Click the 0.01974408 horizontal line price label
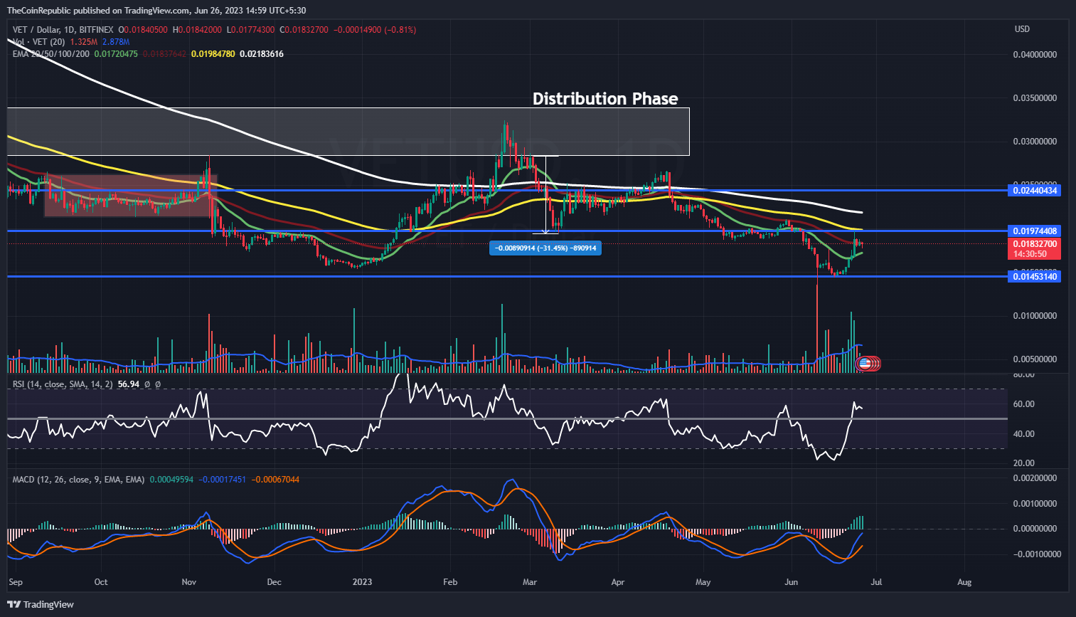Image resolution: width=1076 pixels, height=617 pixels. tap(1035, 231)
